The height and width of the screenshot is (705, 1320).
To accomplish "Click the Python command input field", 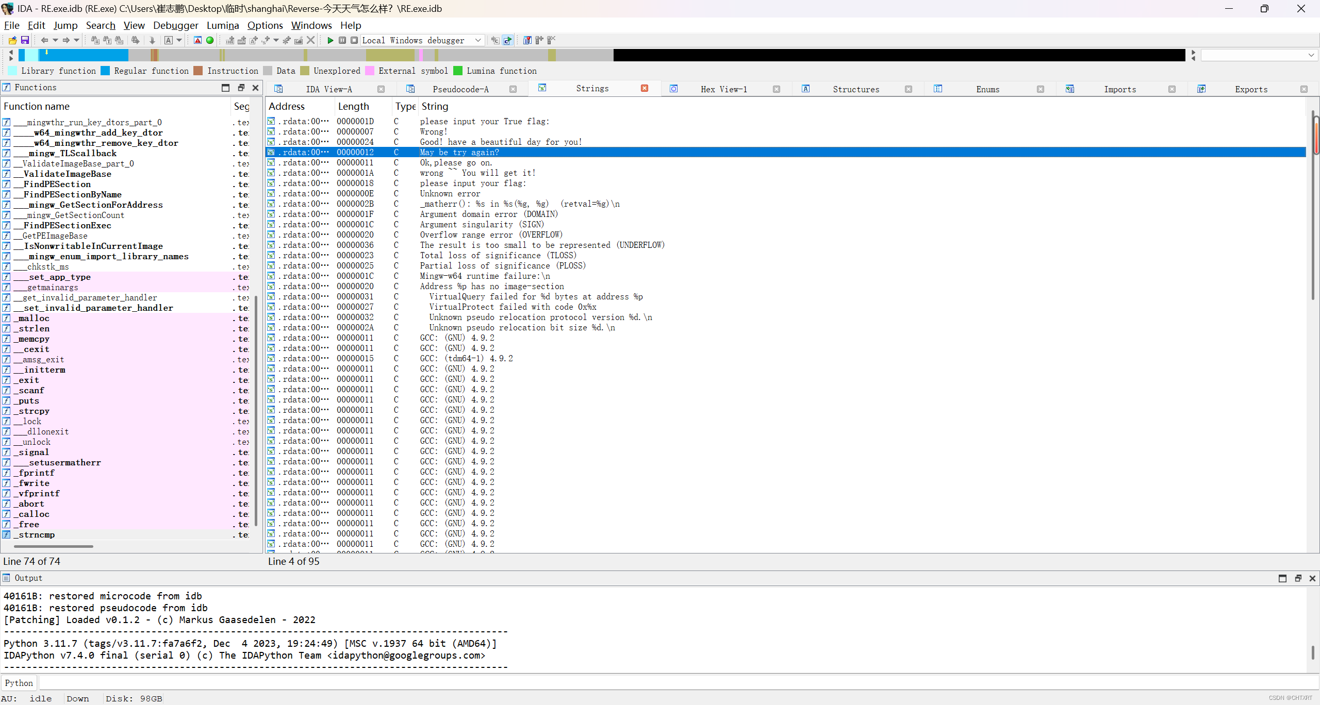I will [679, 683].
